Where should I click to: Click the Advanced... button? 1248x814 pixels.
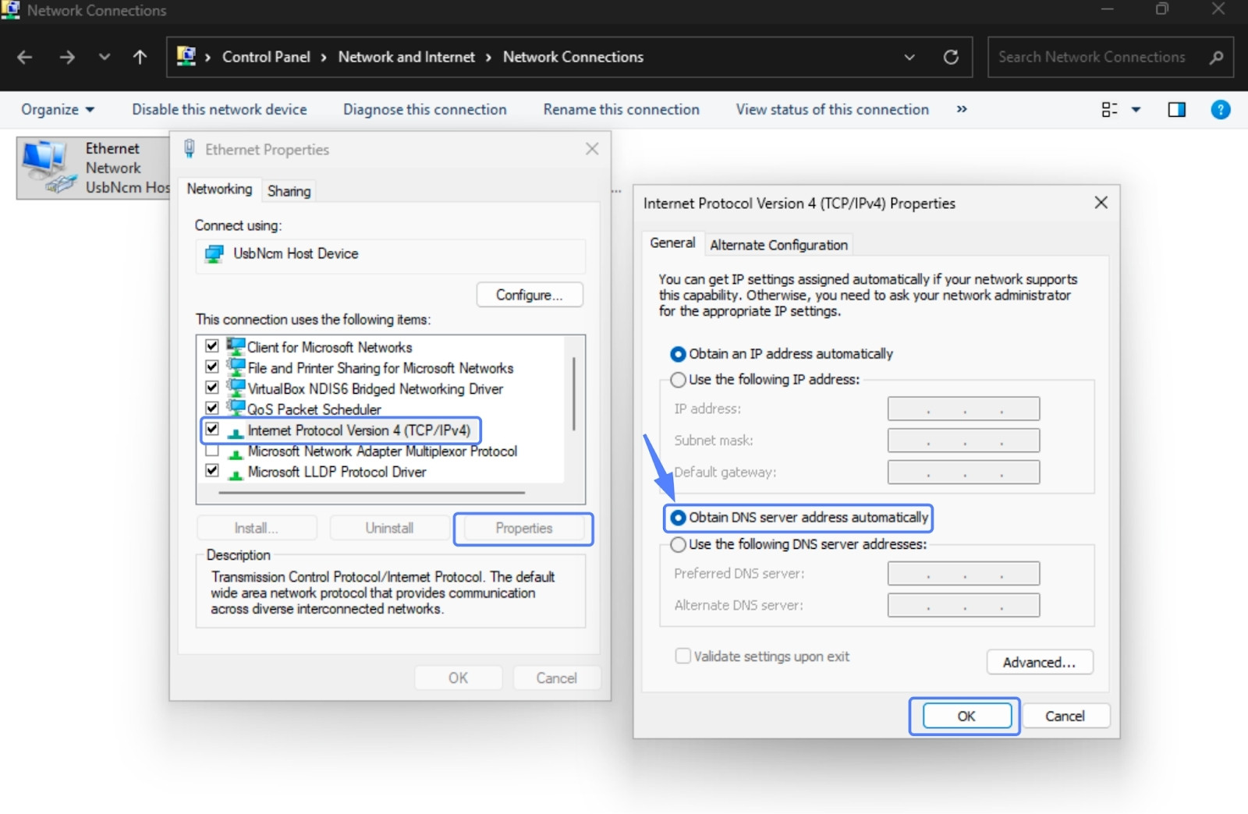(x=1039, y=662)
